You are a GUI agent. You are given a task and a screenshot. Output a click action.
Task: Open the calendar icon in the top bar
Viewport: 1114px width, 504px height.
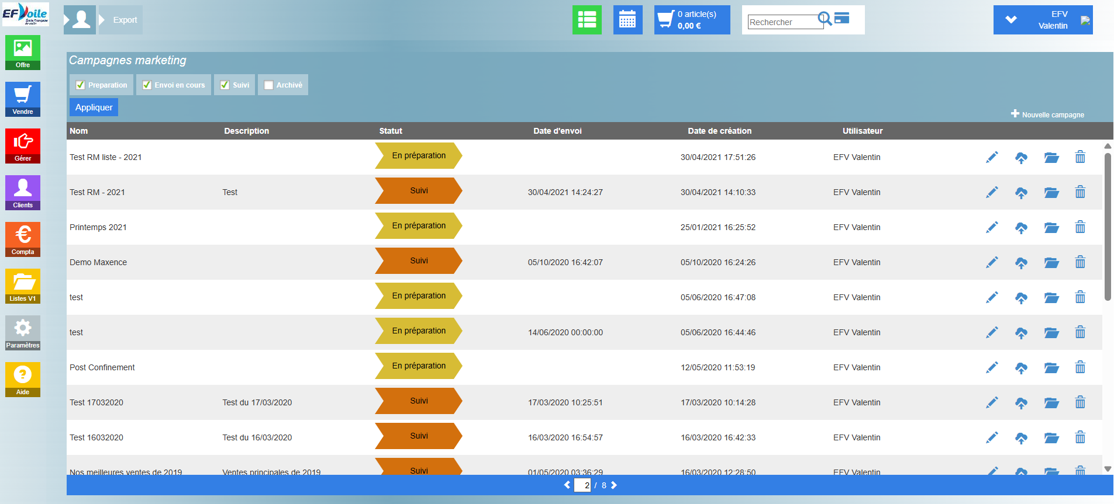(x=627, y=20)
